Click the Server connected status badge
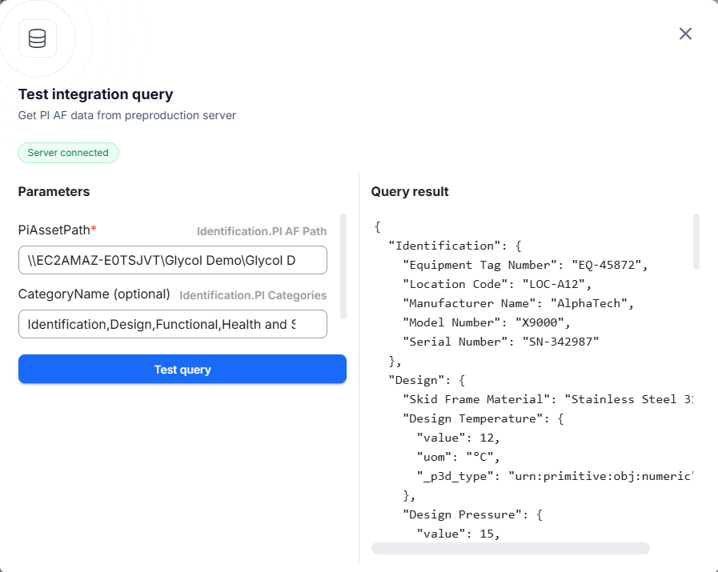 point(68,153)
